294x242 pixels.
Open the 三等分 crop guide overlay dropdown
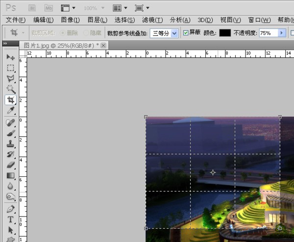[x=164, y=33]
